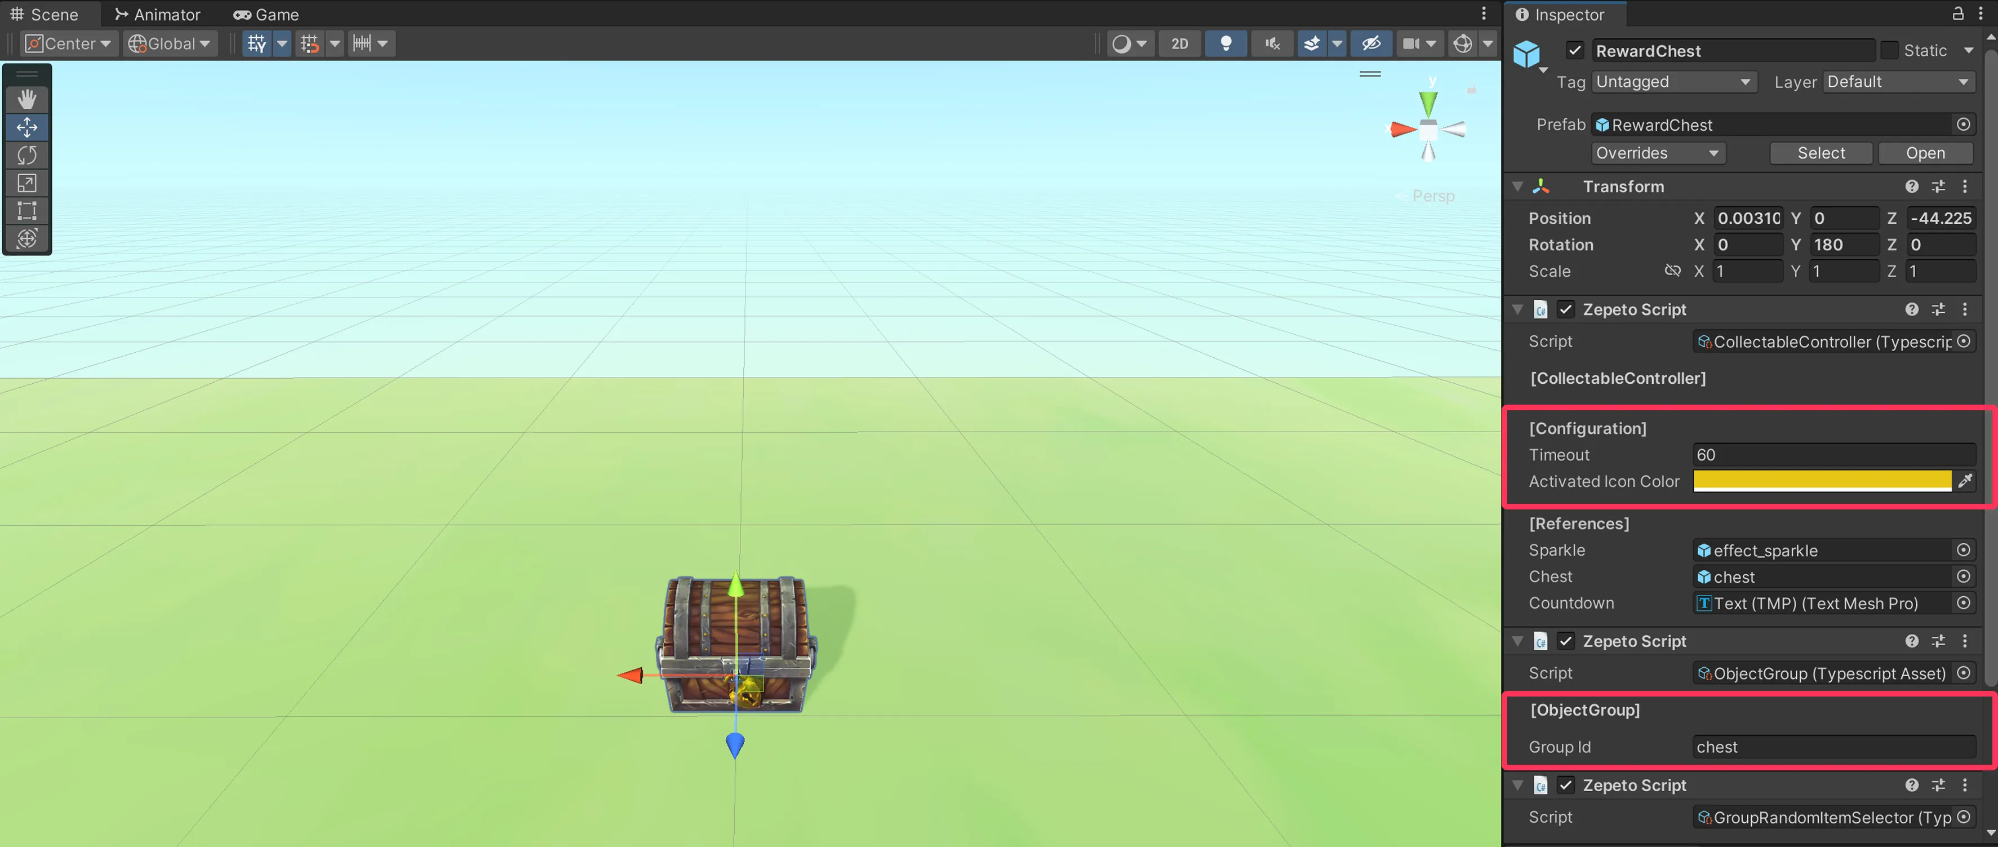1998x847 pixels.
Task: Open Transform presets icon
Action: click(x=1938, y=186)
